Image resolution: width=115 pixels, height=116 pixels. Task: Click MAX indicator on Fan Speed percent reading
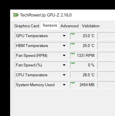[x=73, y=63]
